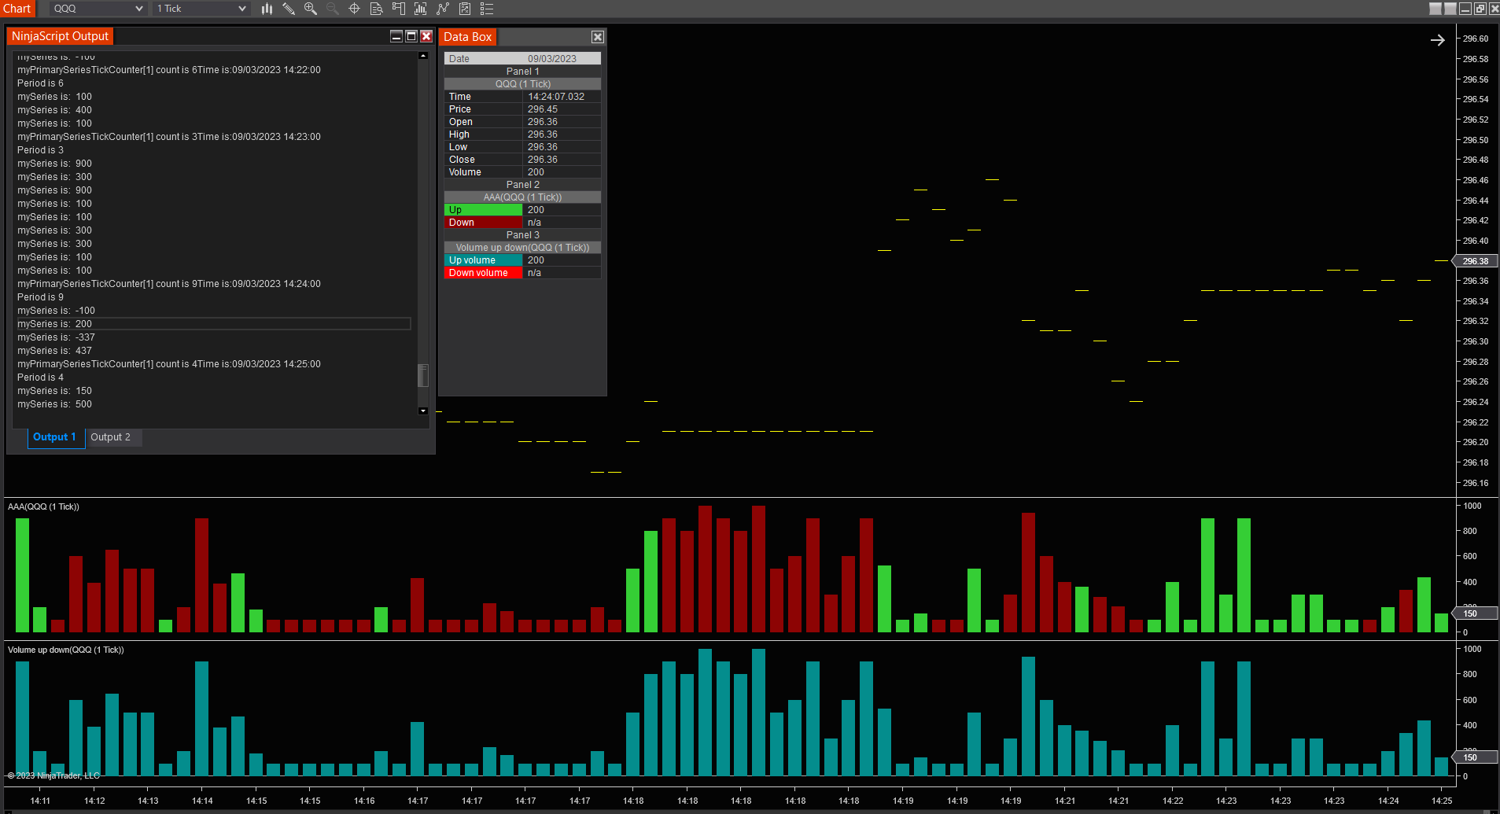The height and width of the screenshot is (814, 1500).
Task: Minimize the main chart window
Action: pyautogui.click(x=1465, y=9)
